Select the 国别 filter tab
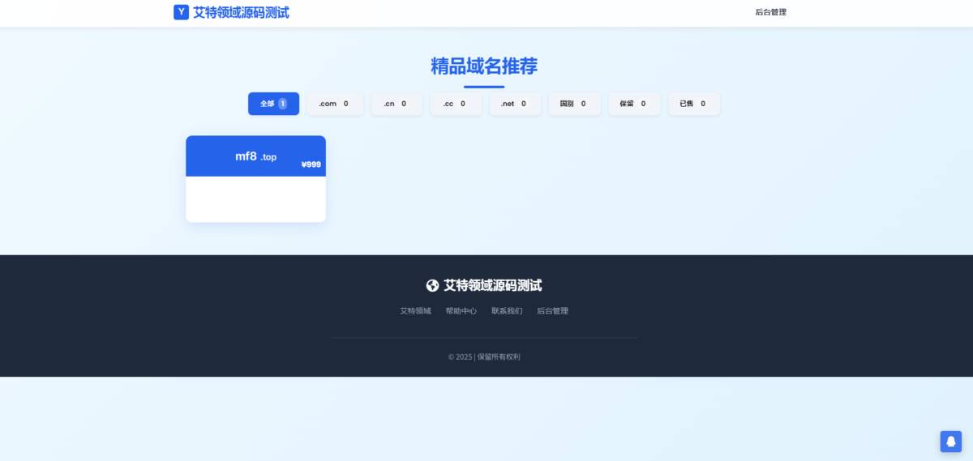This screenshot has height=461, width=973. point(575,104)
